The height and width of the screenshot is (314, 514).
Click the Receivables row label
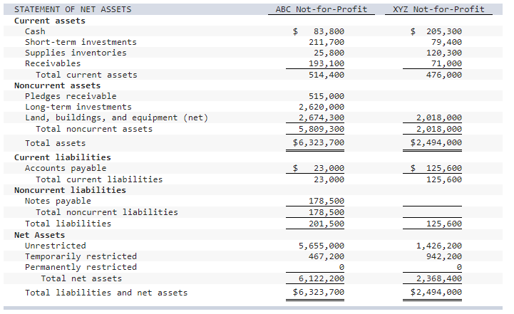click(53, 63)
